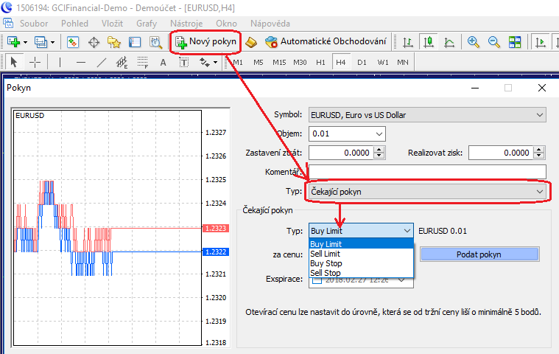Choose Buy Stop from the list
The width and height of the screenshot is (559, 354).
361,263
